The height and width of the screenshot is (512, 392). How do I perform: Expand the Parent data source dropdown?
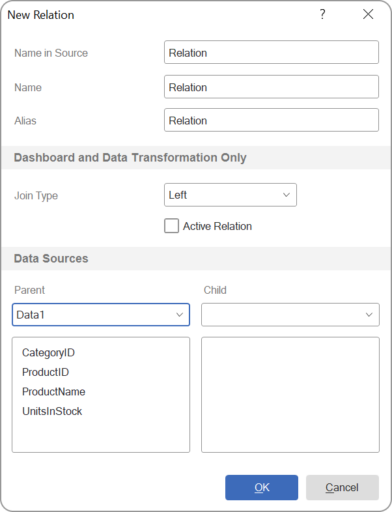[x=101, y=315]
